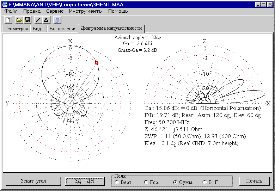Click the Azimuth angle = -32dg text
Screen dimensions: 275x191
(137, 37)
